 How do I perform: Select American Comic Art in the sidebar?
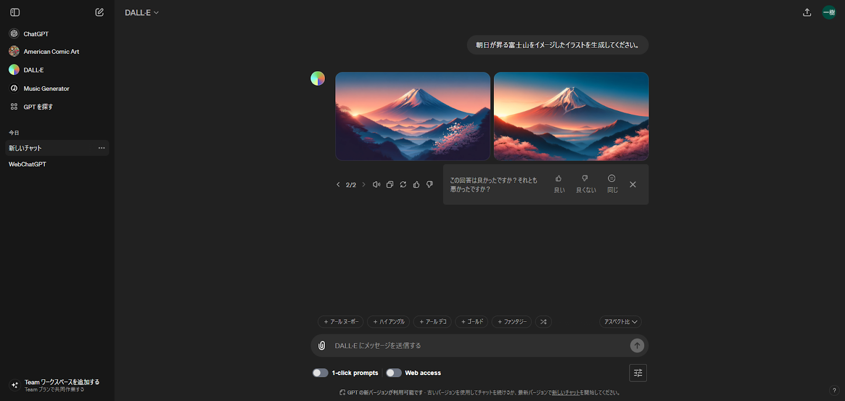click(x=51, y=52)
